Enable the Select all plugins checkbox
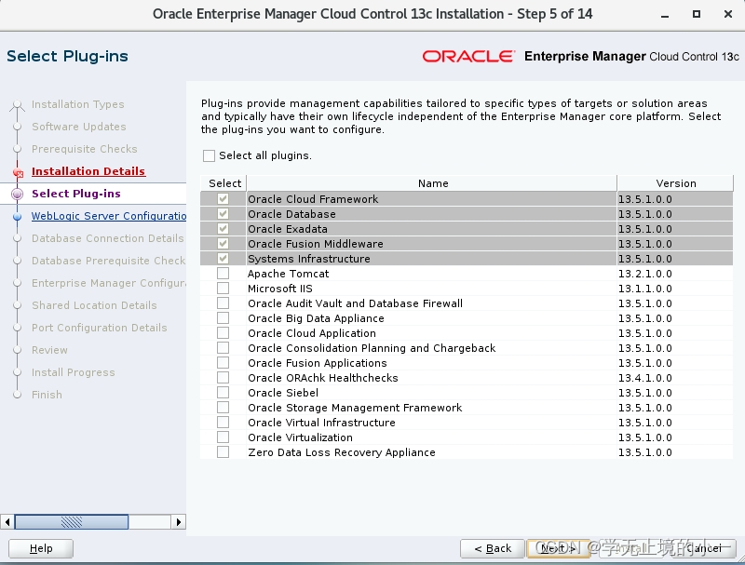745x565 pixels. (x=210, y=155)
